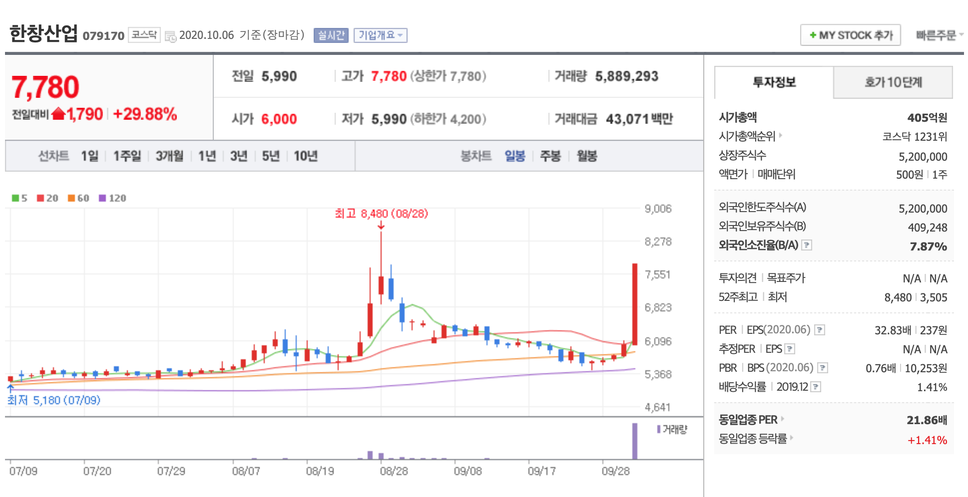968x497 pixels.
Task: Expand the 동일업종 PER arrow link
Action: pyautogui.click(x=783, y=419)
